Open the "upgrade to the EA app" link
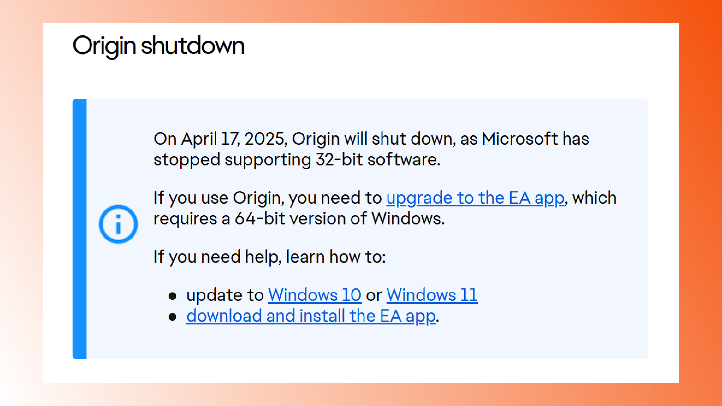Screen dimensions: 722x406 (x=475, y=198)
